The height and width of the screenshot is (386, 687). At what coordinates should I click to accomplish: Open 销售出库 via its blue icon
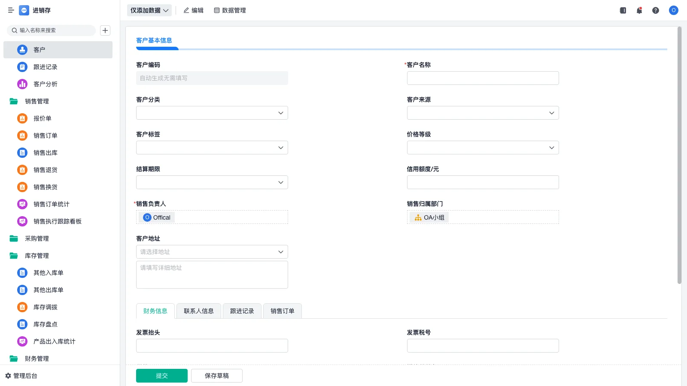(x=22, y=153)
